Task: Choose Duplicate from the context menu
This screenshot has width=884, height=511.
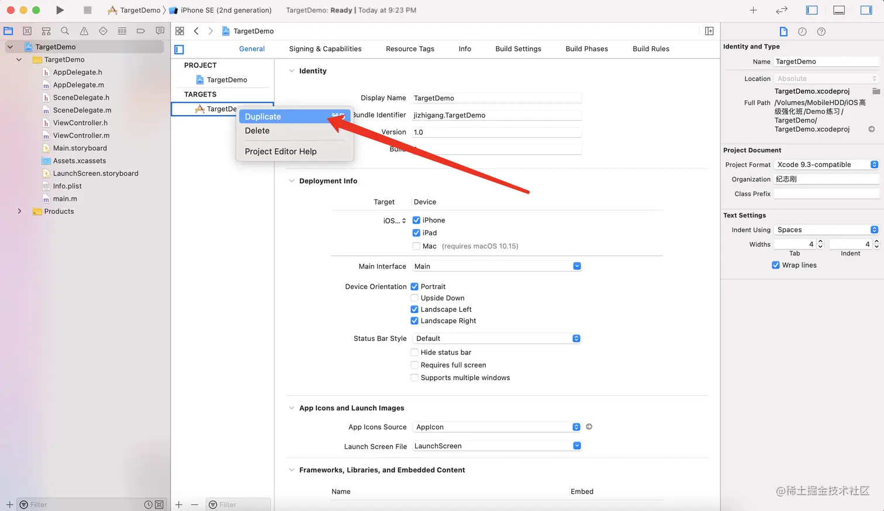Action: point(295,117)
